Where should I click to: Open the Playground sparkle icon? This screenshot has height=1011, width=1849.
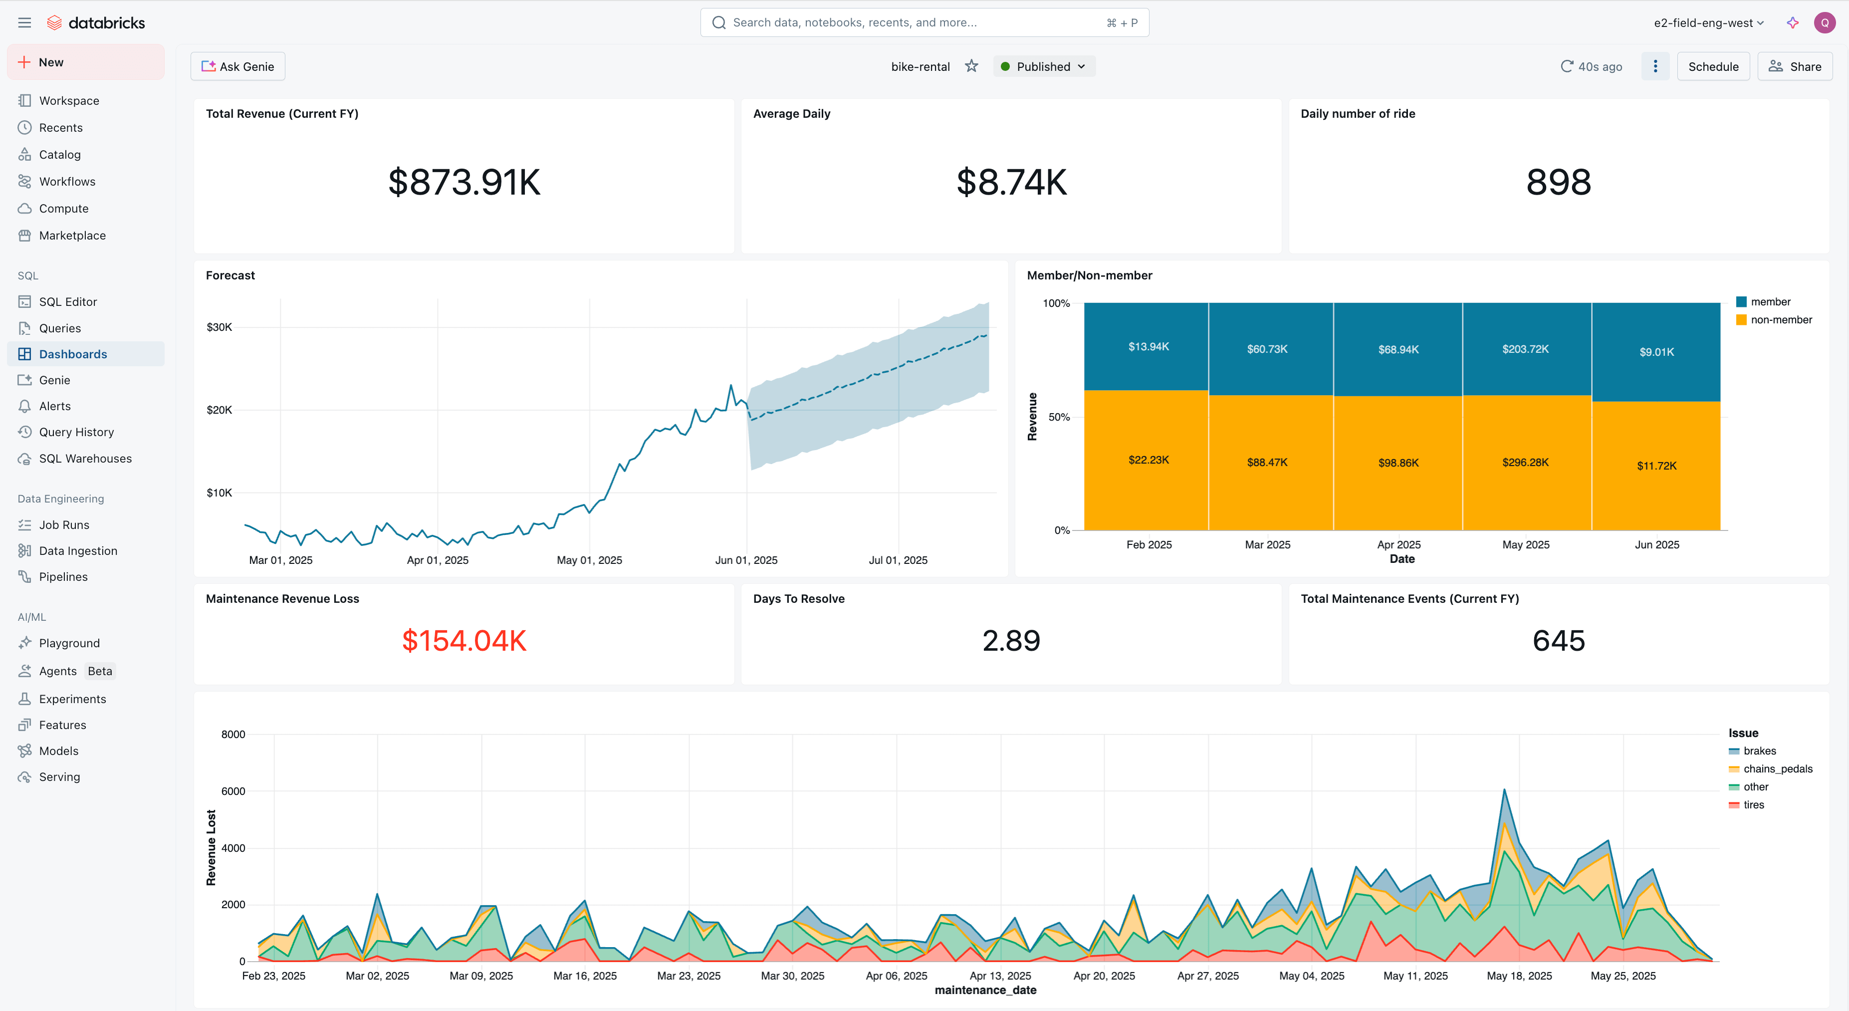(24, 643)
